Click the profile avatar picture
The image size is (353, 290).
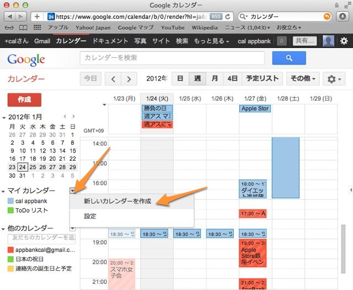(x=329, y=41)
